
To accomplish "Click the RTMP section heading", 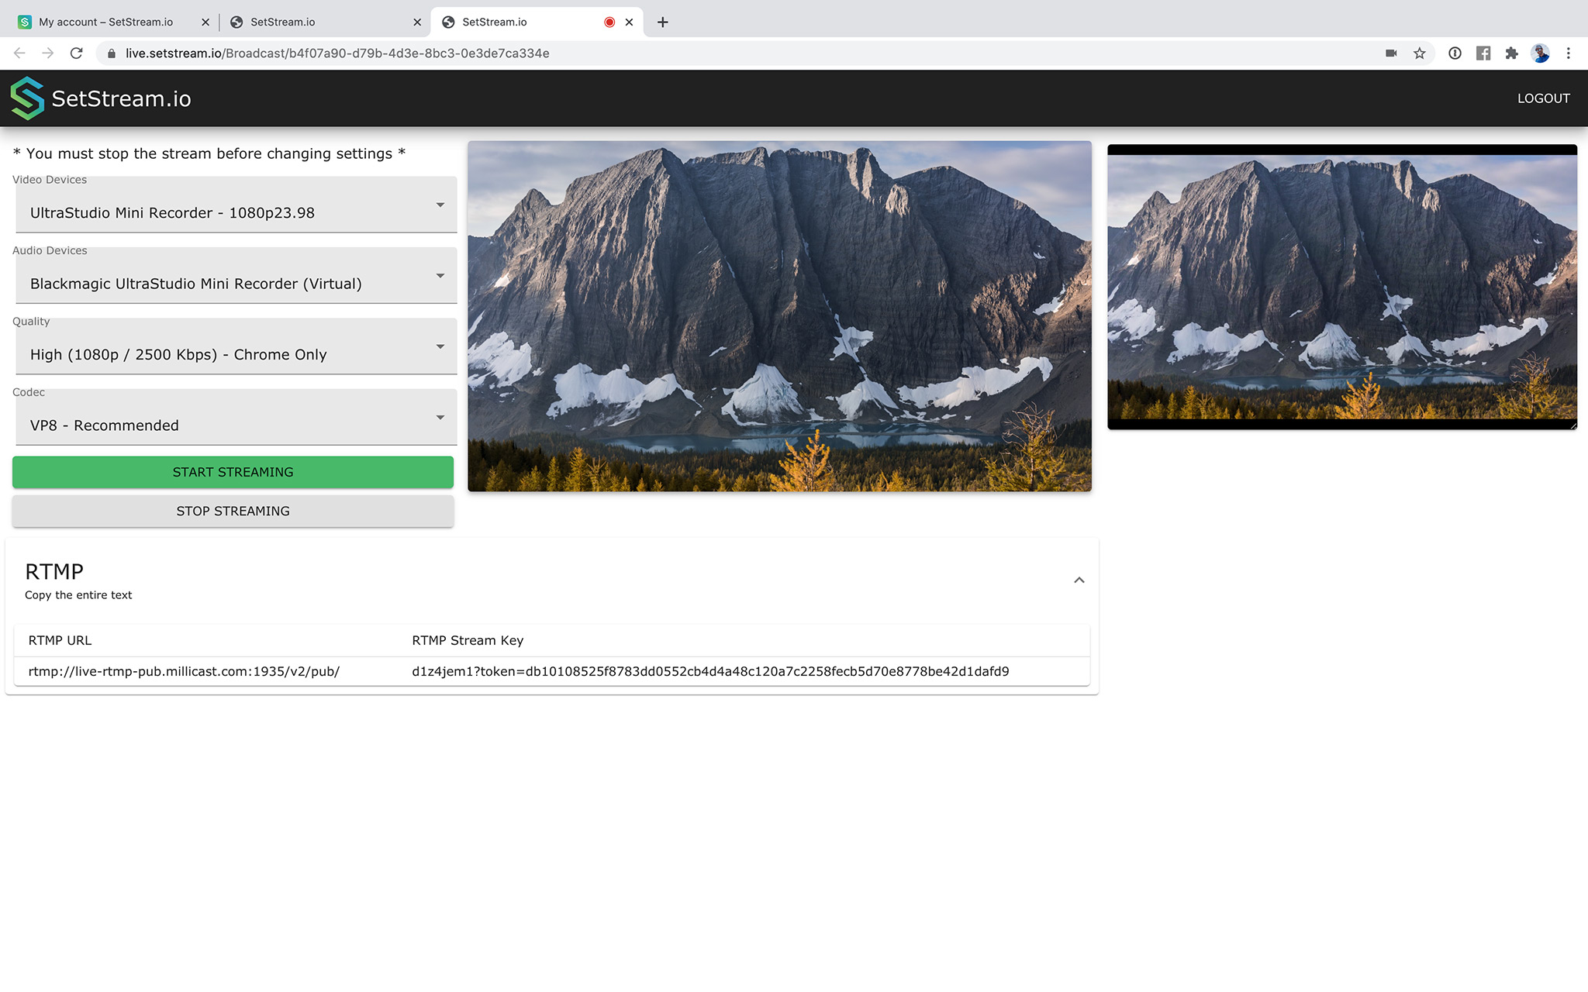I will (x=54, y=572).
